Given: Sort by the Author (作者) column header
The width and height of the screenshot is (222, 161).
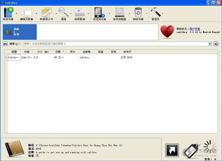Looking at the screenshot, I should click(x=27, y=52).
